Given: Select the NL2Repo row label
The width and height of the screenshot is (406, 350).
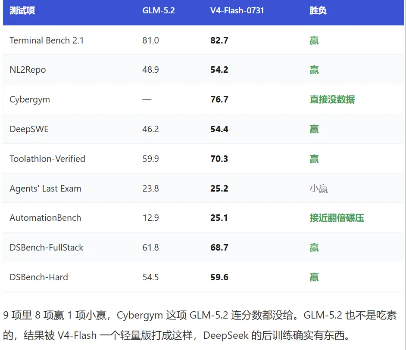Looking at the screenshot, I should pos(28,70).
